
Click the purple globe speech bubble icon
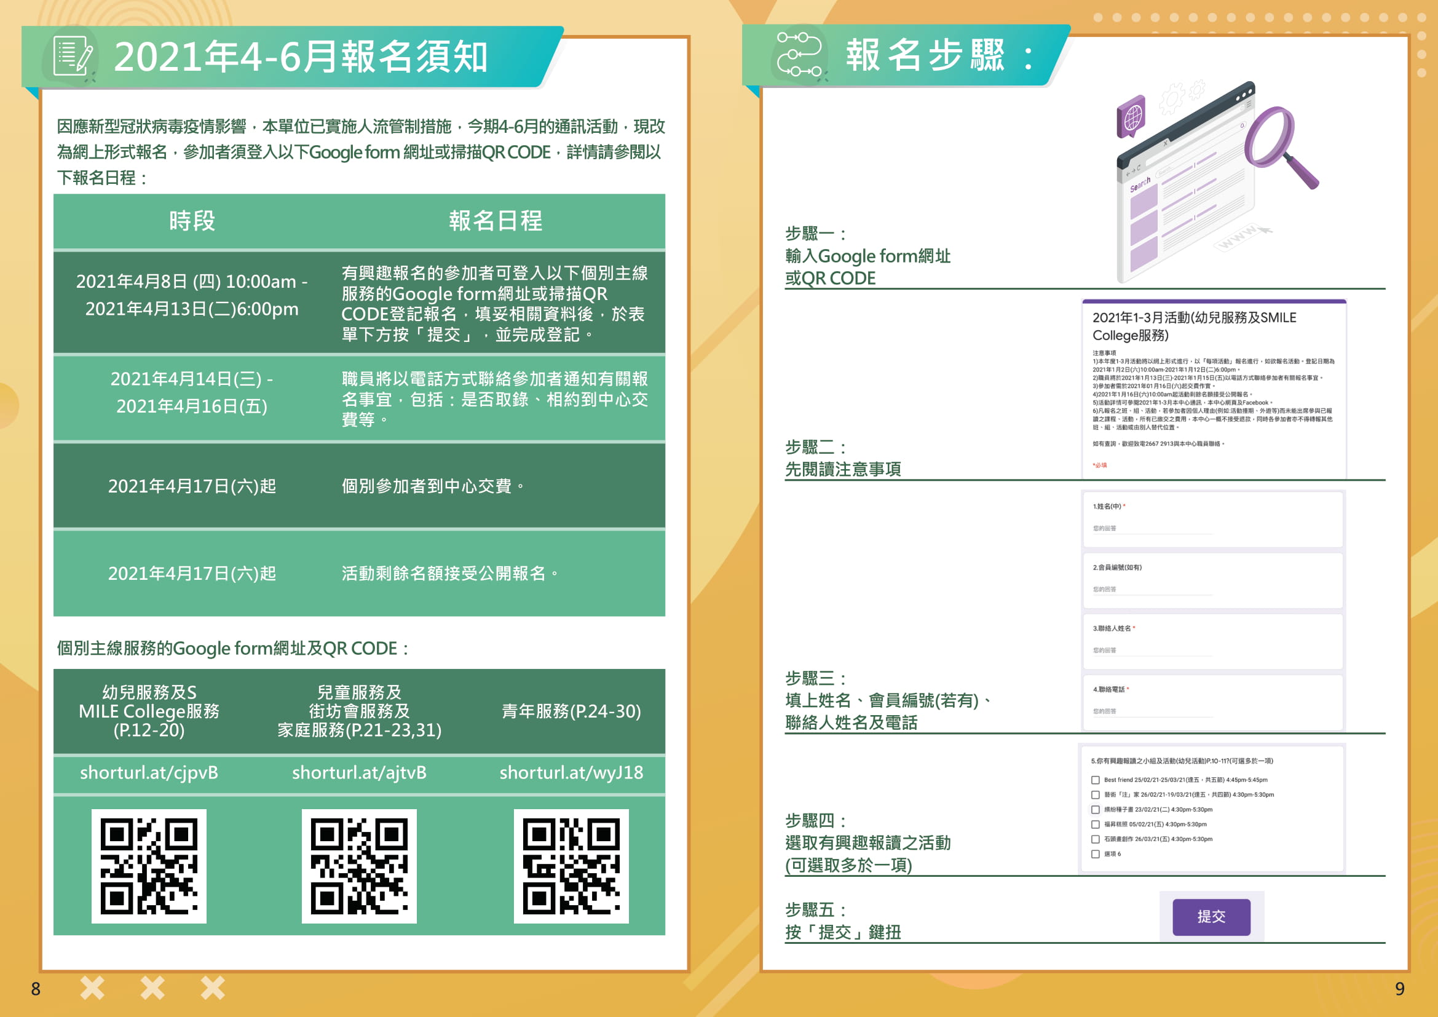tap(1131, 116)
